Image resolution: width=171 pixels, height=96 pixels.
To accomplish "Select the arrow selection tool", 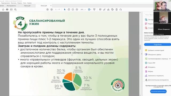I will (65, 10).
